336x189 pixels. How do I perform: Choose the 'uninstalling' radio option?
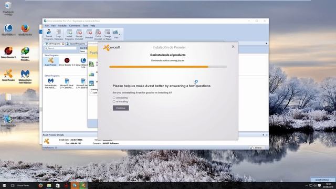coord(114,98)
